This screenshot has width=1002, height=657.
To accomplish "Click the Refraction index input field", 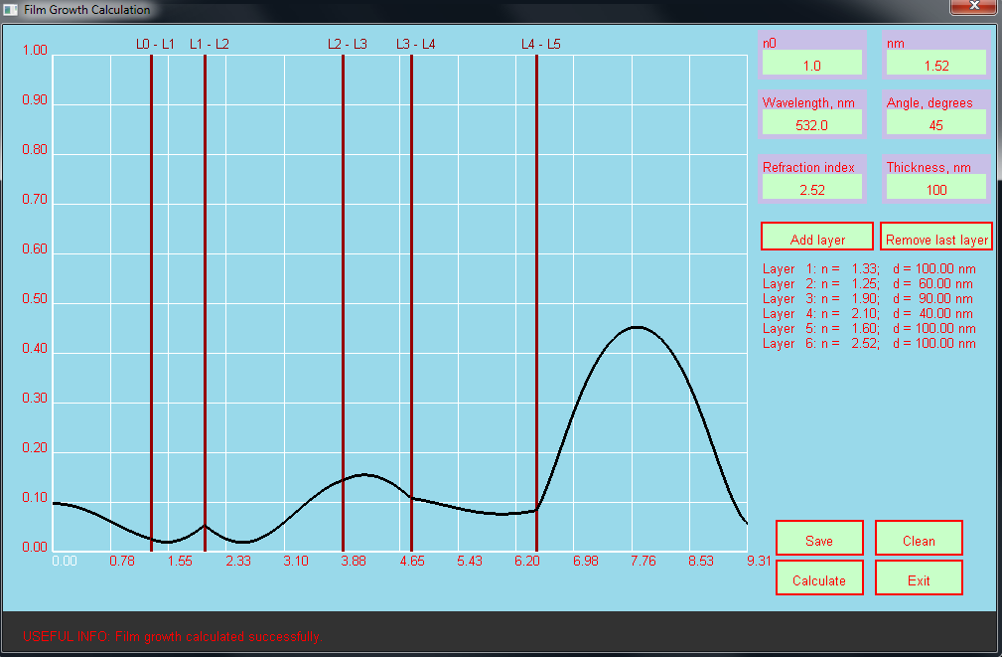I will (x=812, y=188).
